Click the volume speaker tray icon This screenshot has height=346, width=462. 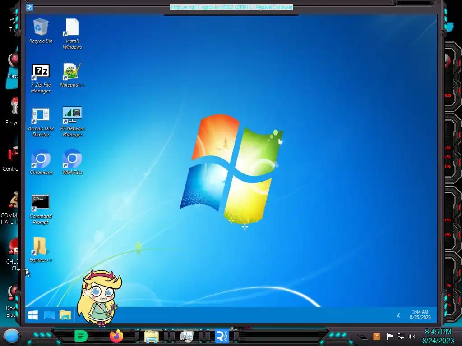(412, 336)
